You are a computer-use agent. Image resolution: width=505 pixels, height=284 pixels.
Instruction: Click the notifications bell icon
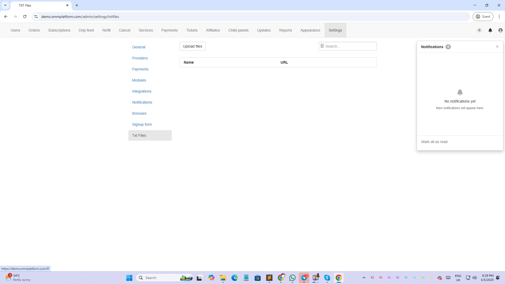(490, 30)
